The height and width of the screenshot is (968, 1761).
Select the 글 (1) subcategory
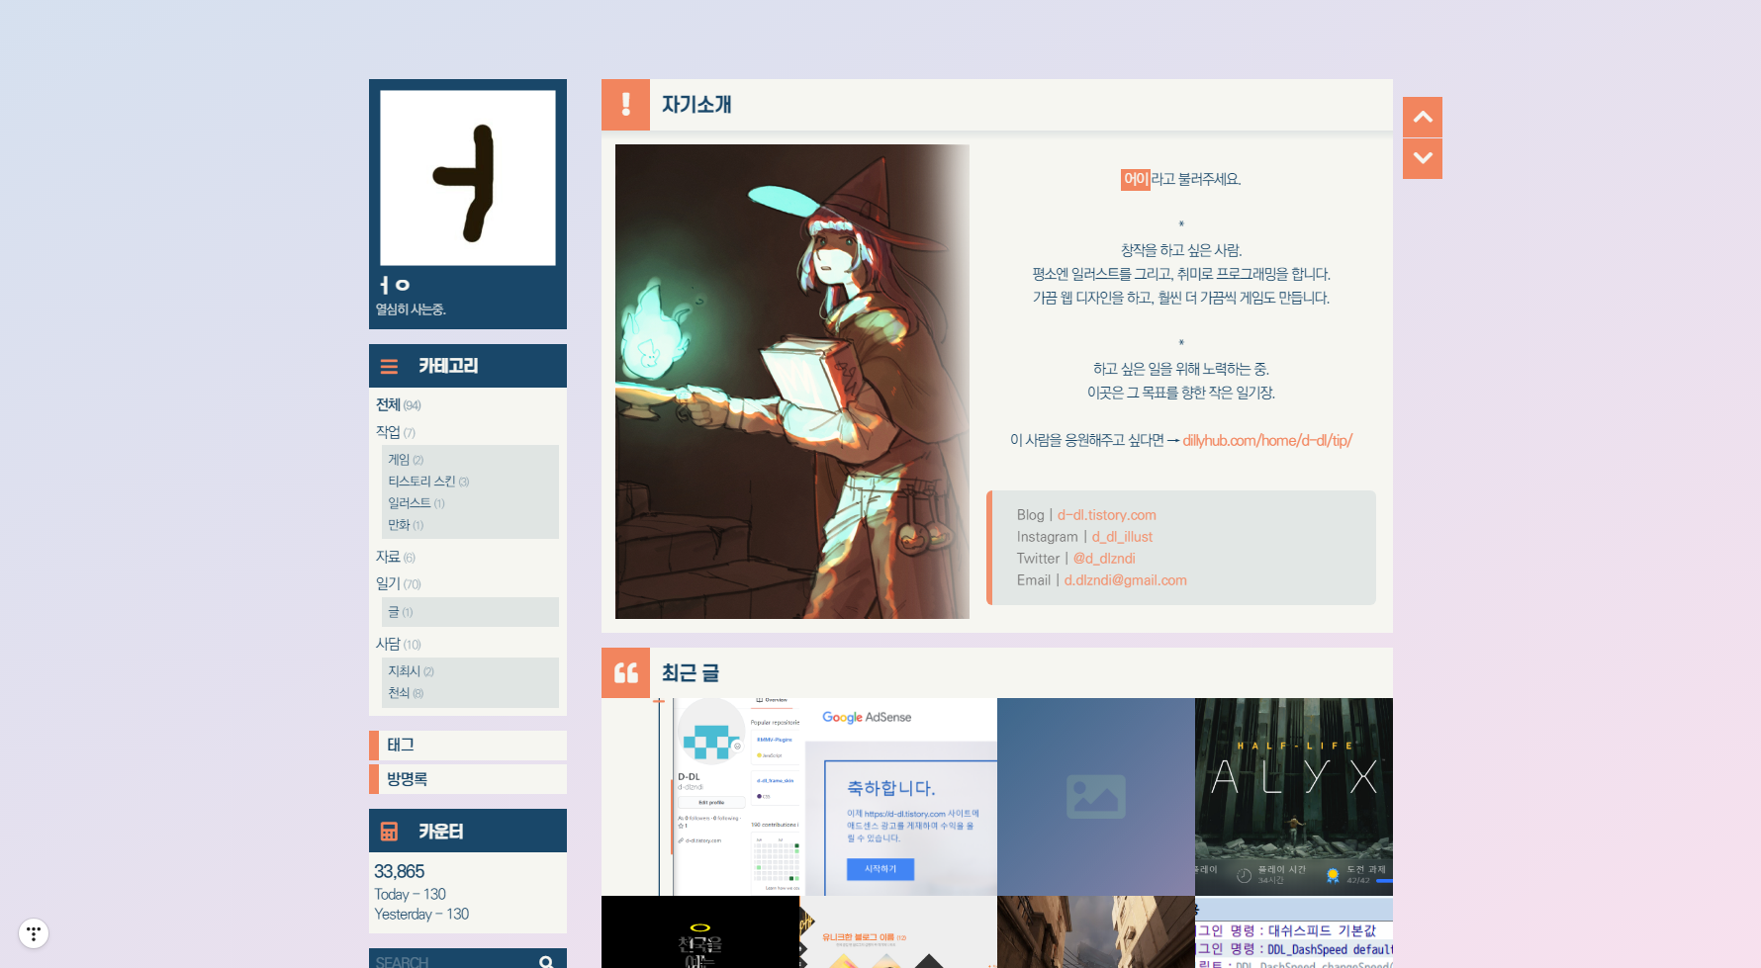(x=401, y=612)
